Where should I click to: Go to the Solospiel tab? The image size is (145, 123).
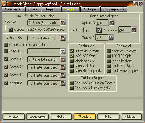click(x=91, y=9)
